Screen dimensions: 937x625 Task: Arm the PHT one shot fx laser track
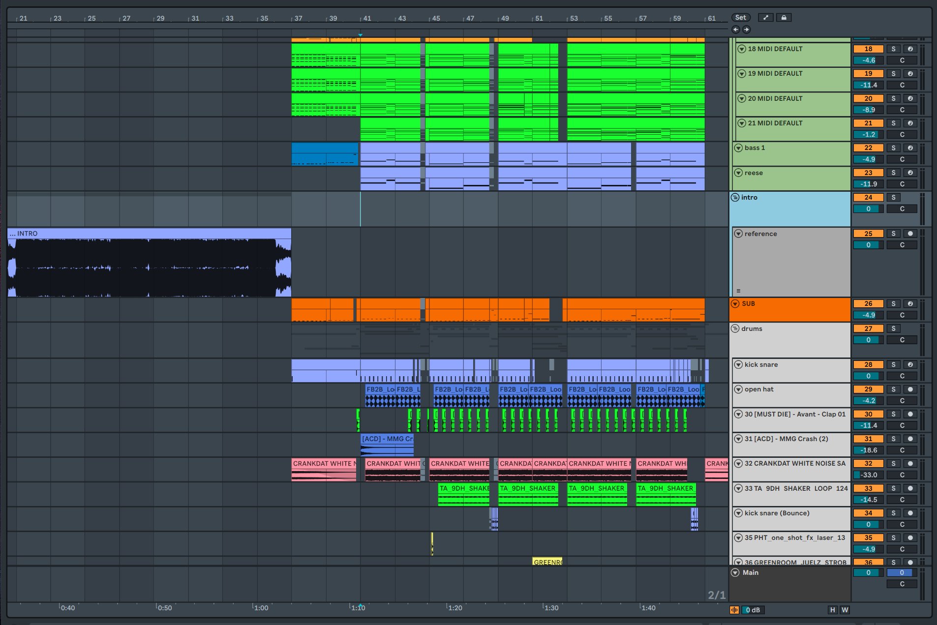pyautogui.click(x=910, y=537)
